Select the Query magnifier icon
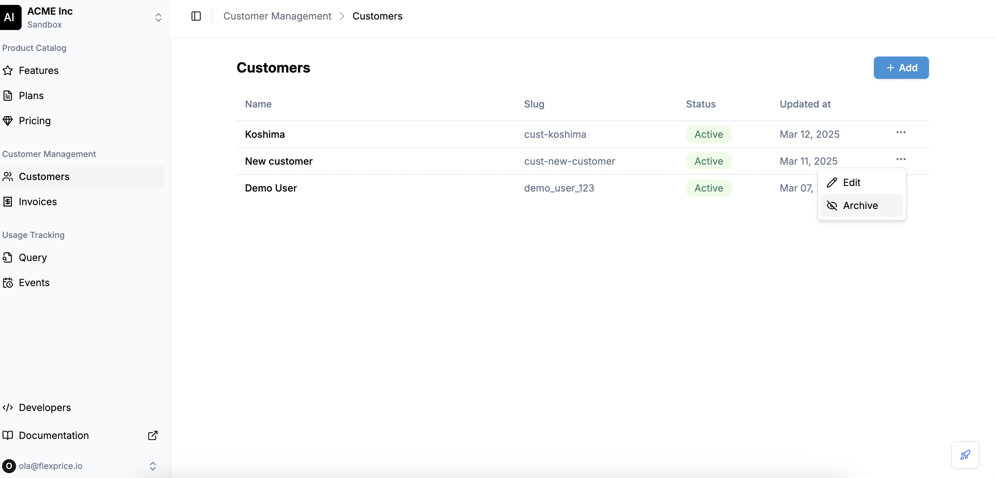The width and height of the screenshot is (996, 478). [8, 257]
